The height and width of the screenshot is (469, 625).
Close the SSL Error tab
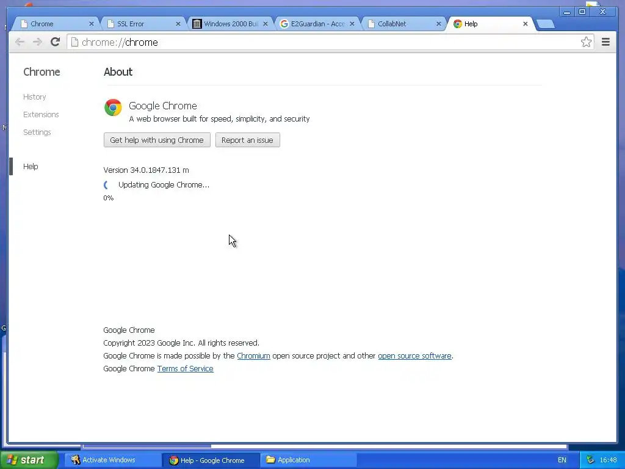178,24
